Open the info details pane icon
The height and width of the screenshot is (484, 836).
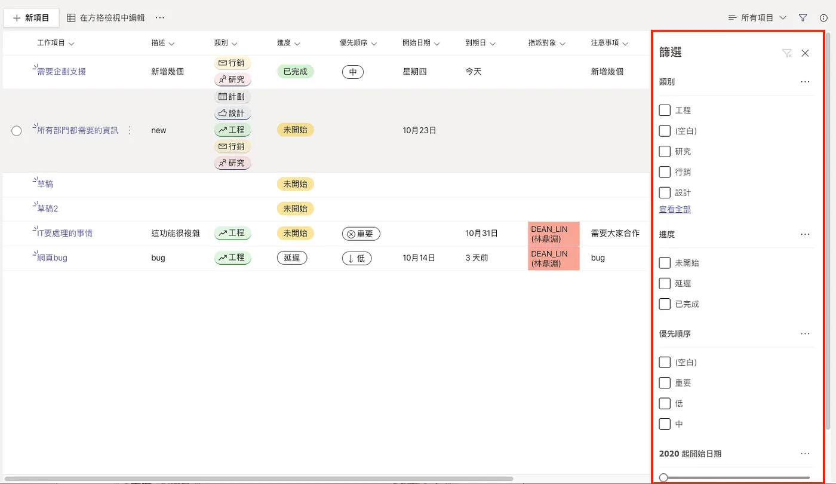click(x=823, y=18)
